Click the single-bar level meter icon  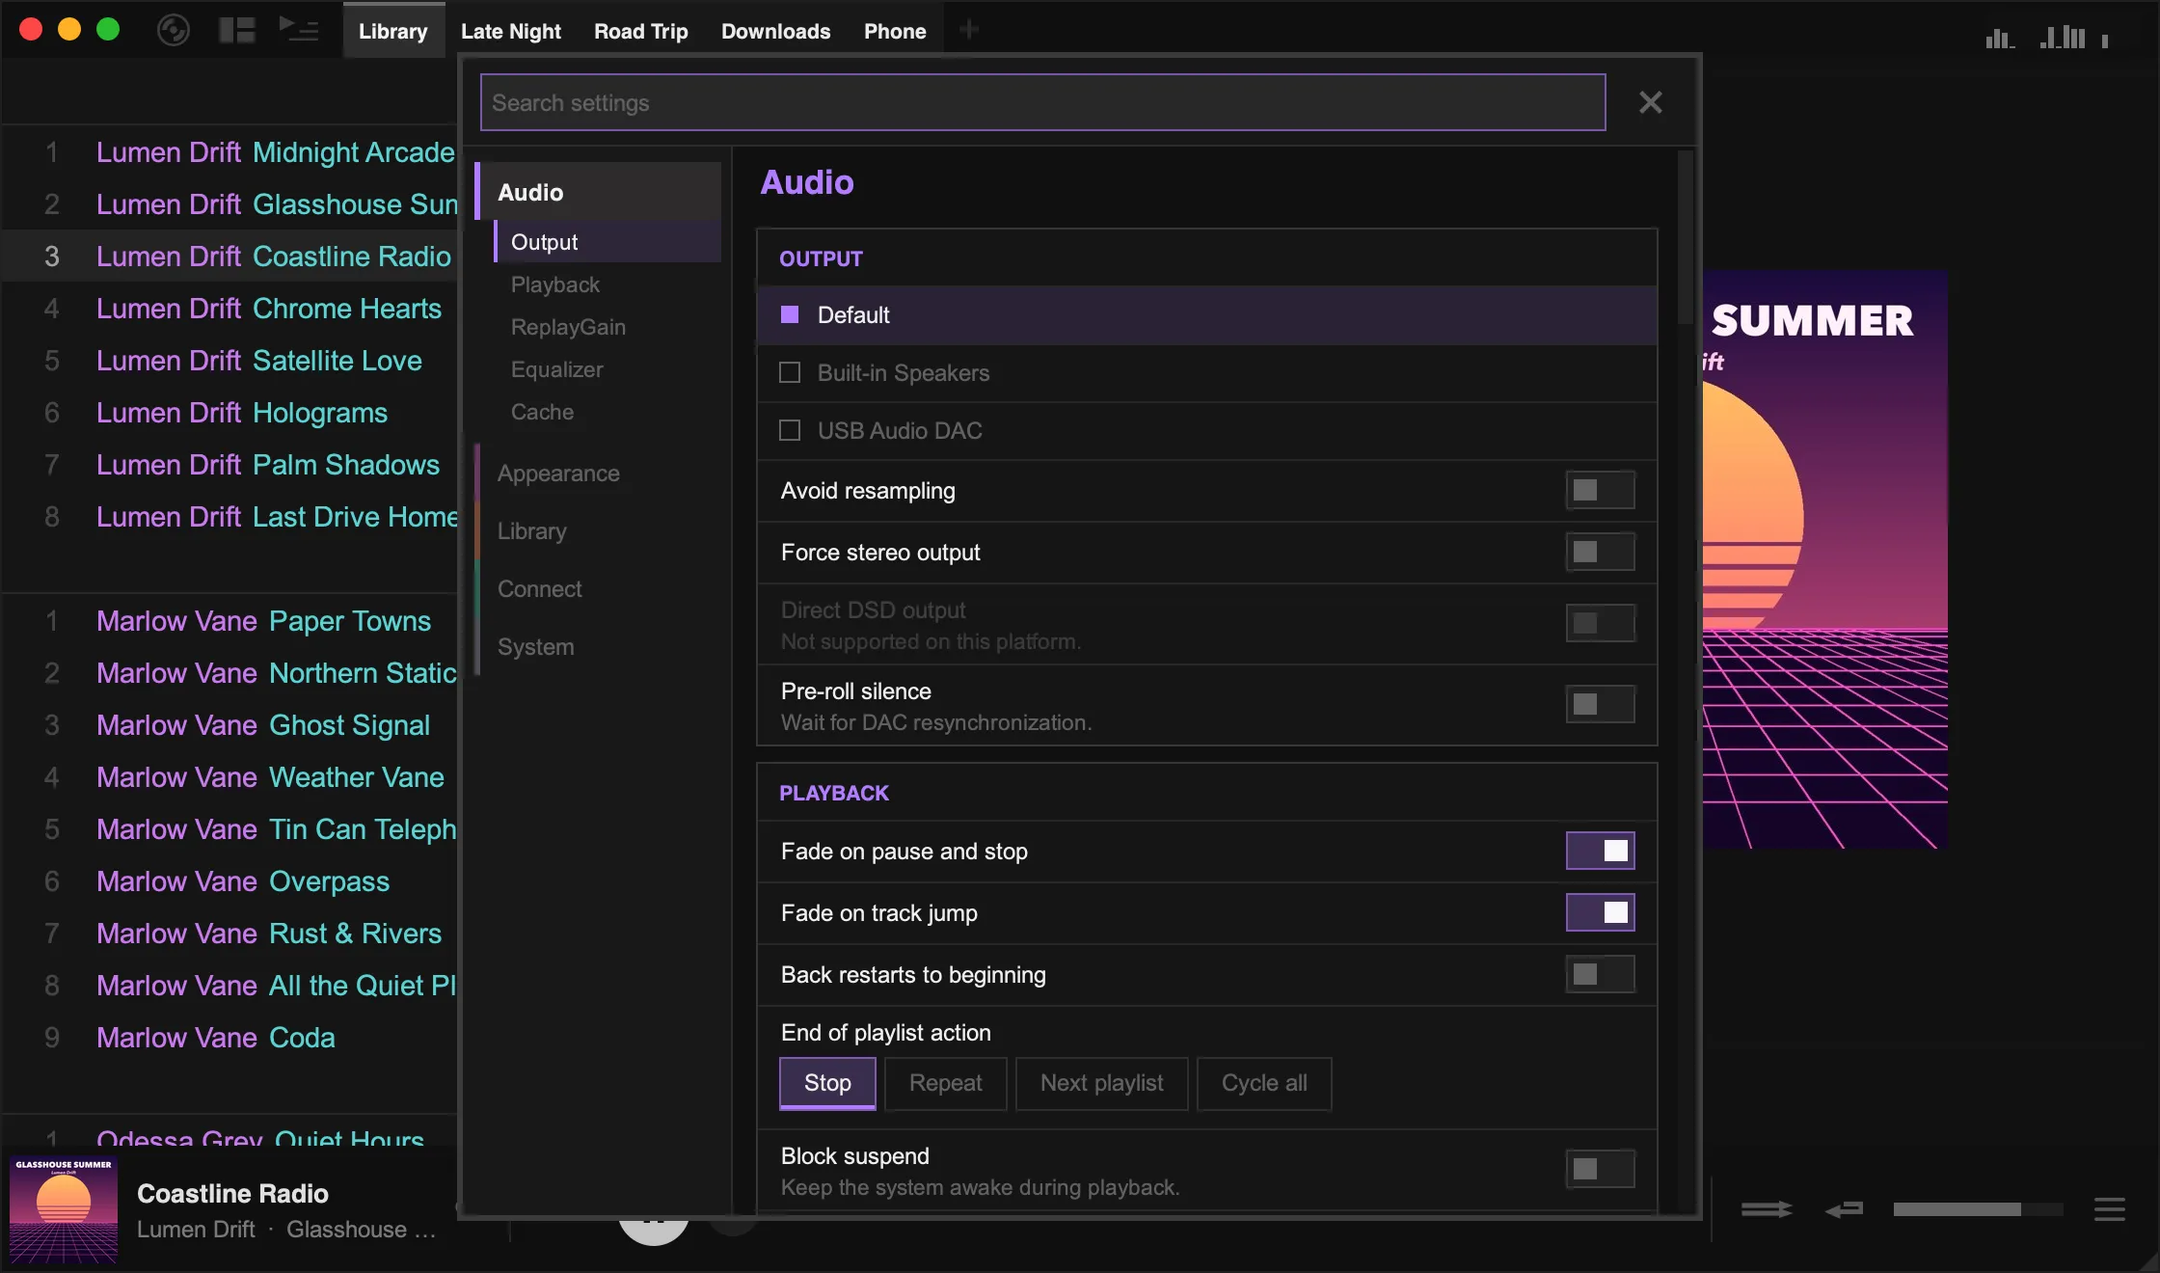pyautogui.click(x=2105, y=41)
